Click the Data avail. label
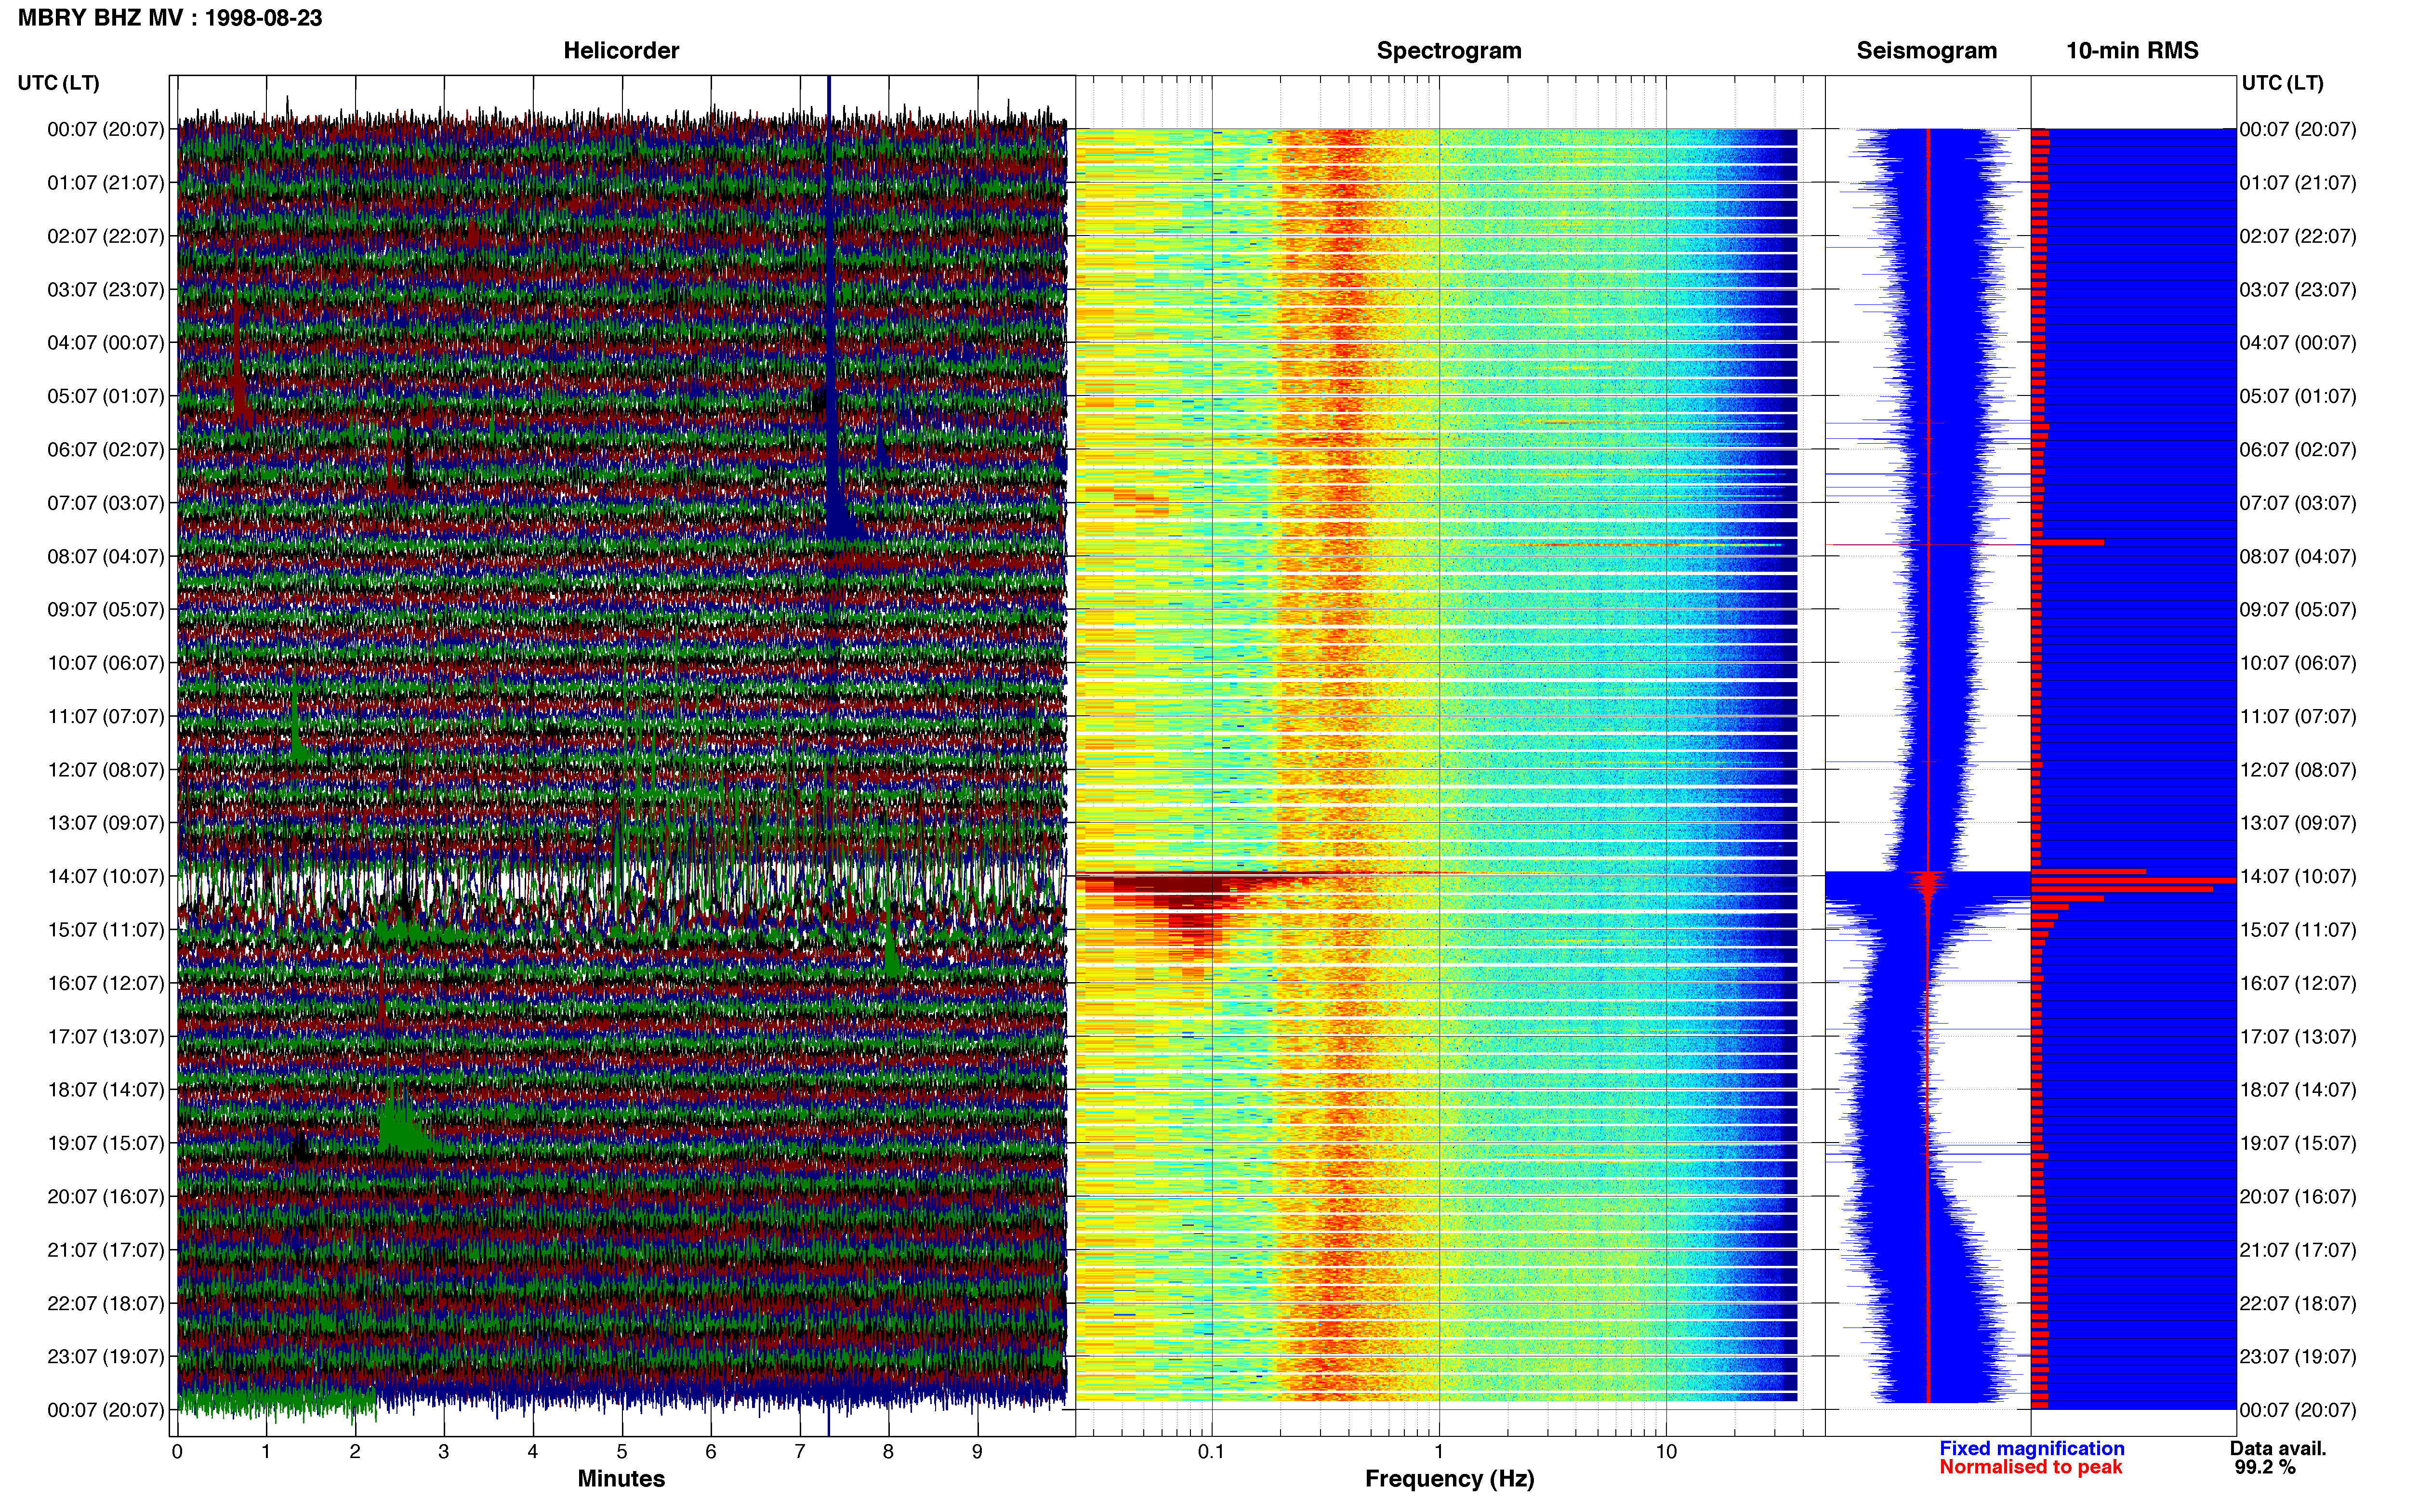The height and width of the screenshot is (1512, 2418). (2278, 1448)
